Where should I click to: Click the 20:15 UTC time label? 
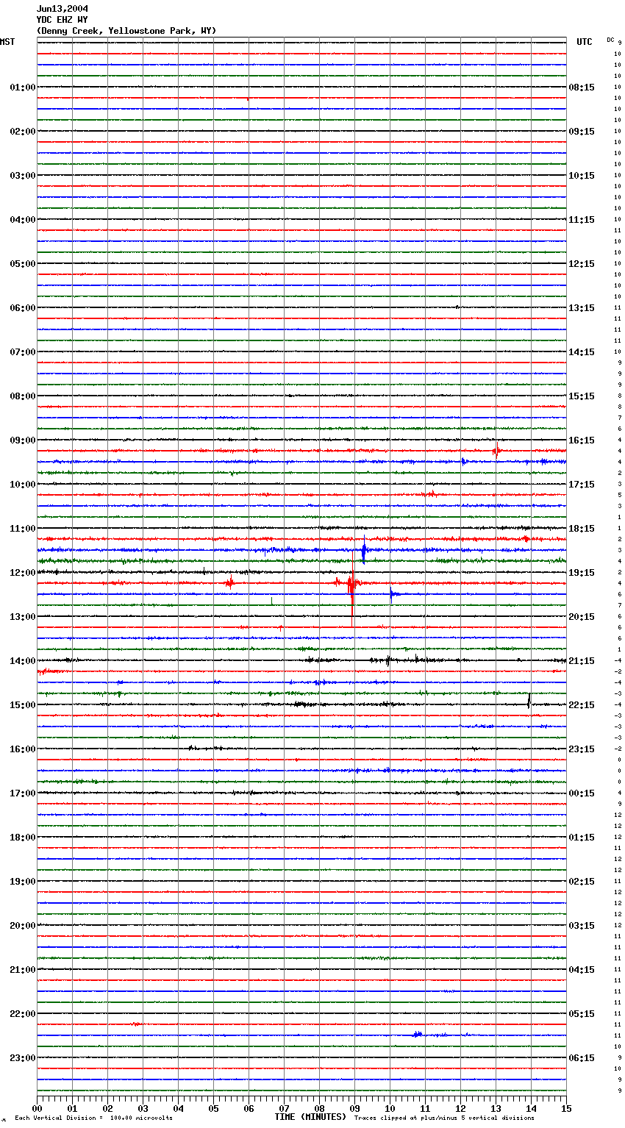(x=582, y=617)
